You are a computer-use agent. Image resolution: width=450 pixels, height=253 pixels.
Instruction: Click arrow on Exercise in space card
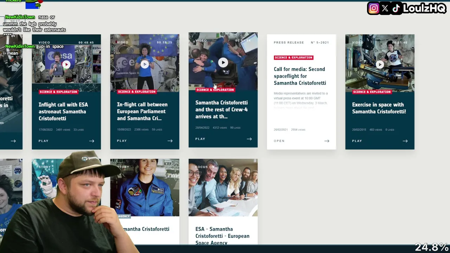click(405, 141)
